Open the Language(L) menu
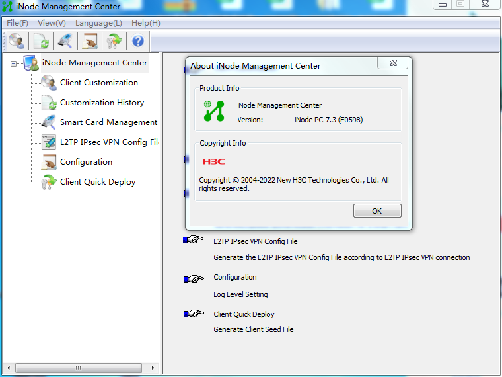The image size is (502, 377). [98, 23]
